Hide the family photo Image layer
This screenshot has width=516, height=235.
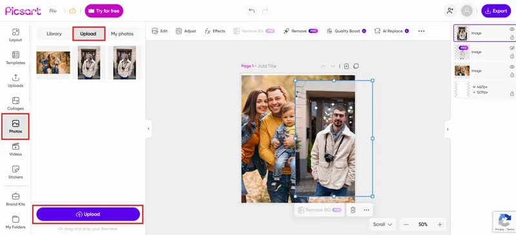[x=511, y=67]
